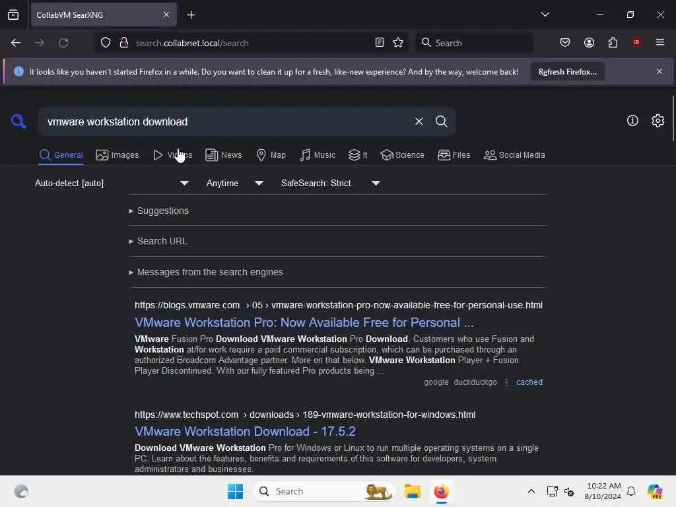676x507 pixels.
Task: Reload the current page
Action: tap(63, 43)
